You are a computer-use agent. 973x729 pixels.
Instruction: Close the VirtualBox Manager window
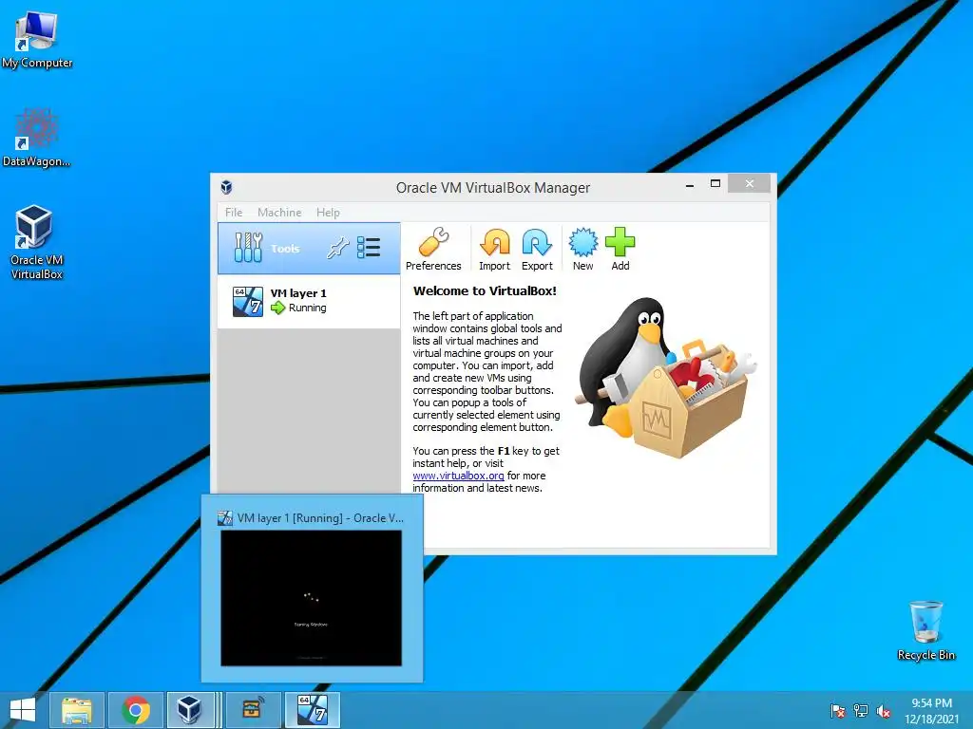[x=749, y=183]
